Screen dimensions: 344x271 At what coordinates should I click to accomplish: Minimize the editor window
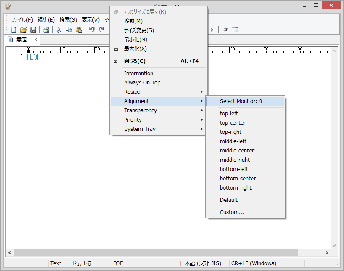point(305,6)
